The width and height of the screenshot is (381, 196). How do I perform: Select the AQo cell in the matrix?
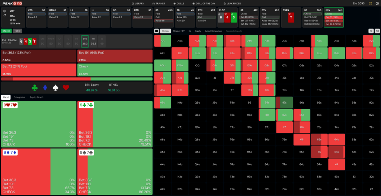point(163,65)
